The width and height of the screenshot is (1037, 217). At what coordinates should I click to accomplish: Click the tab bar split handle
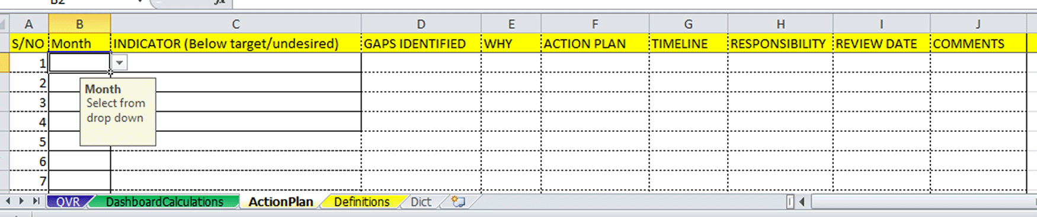coord(790,202)
